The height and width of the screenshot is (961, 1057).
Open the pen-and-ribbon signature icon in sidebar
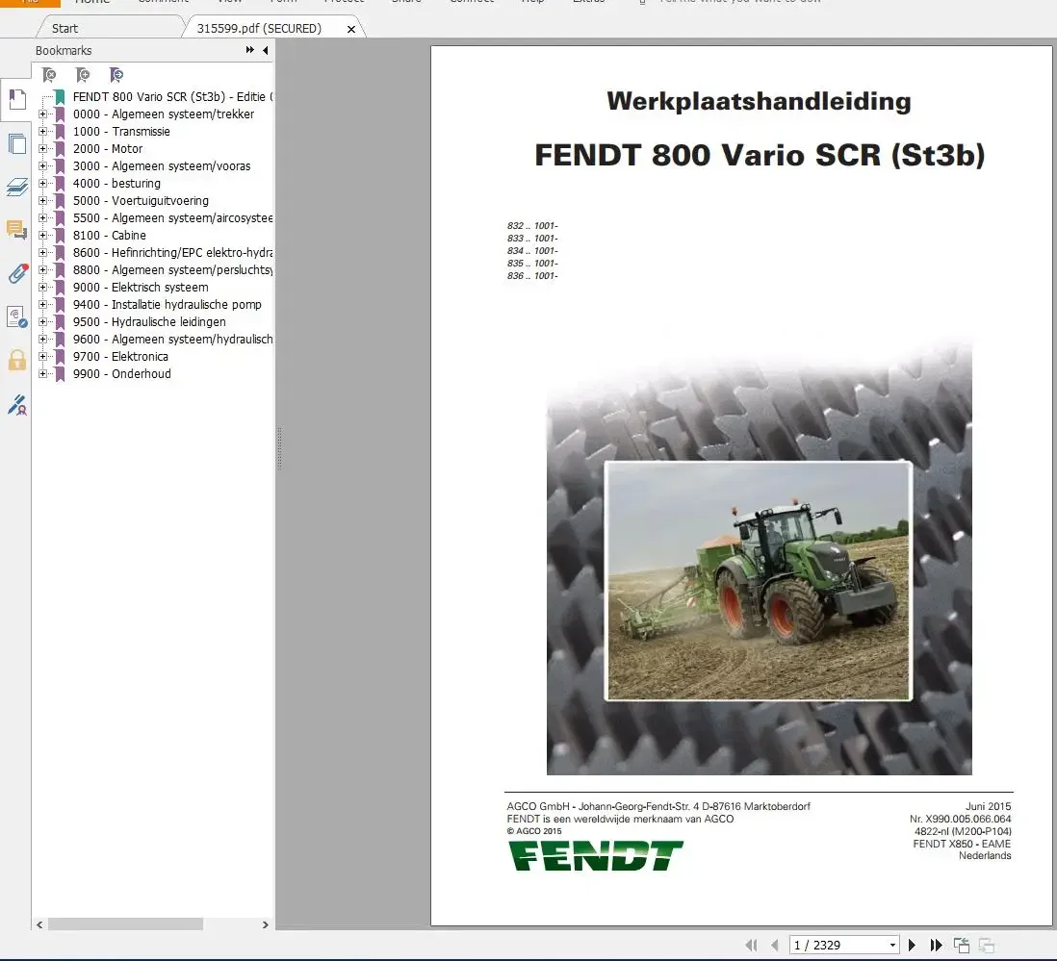(17, 405)
